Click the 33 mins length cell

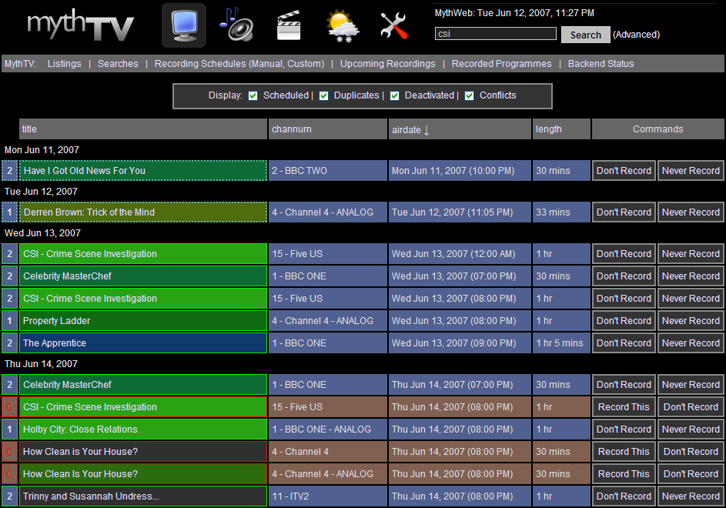[561, 212]
